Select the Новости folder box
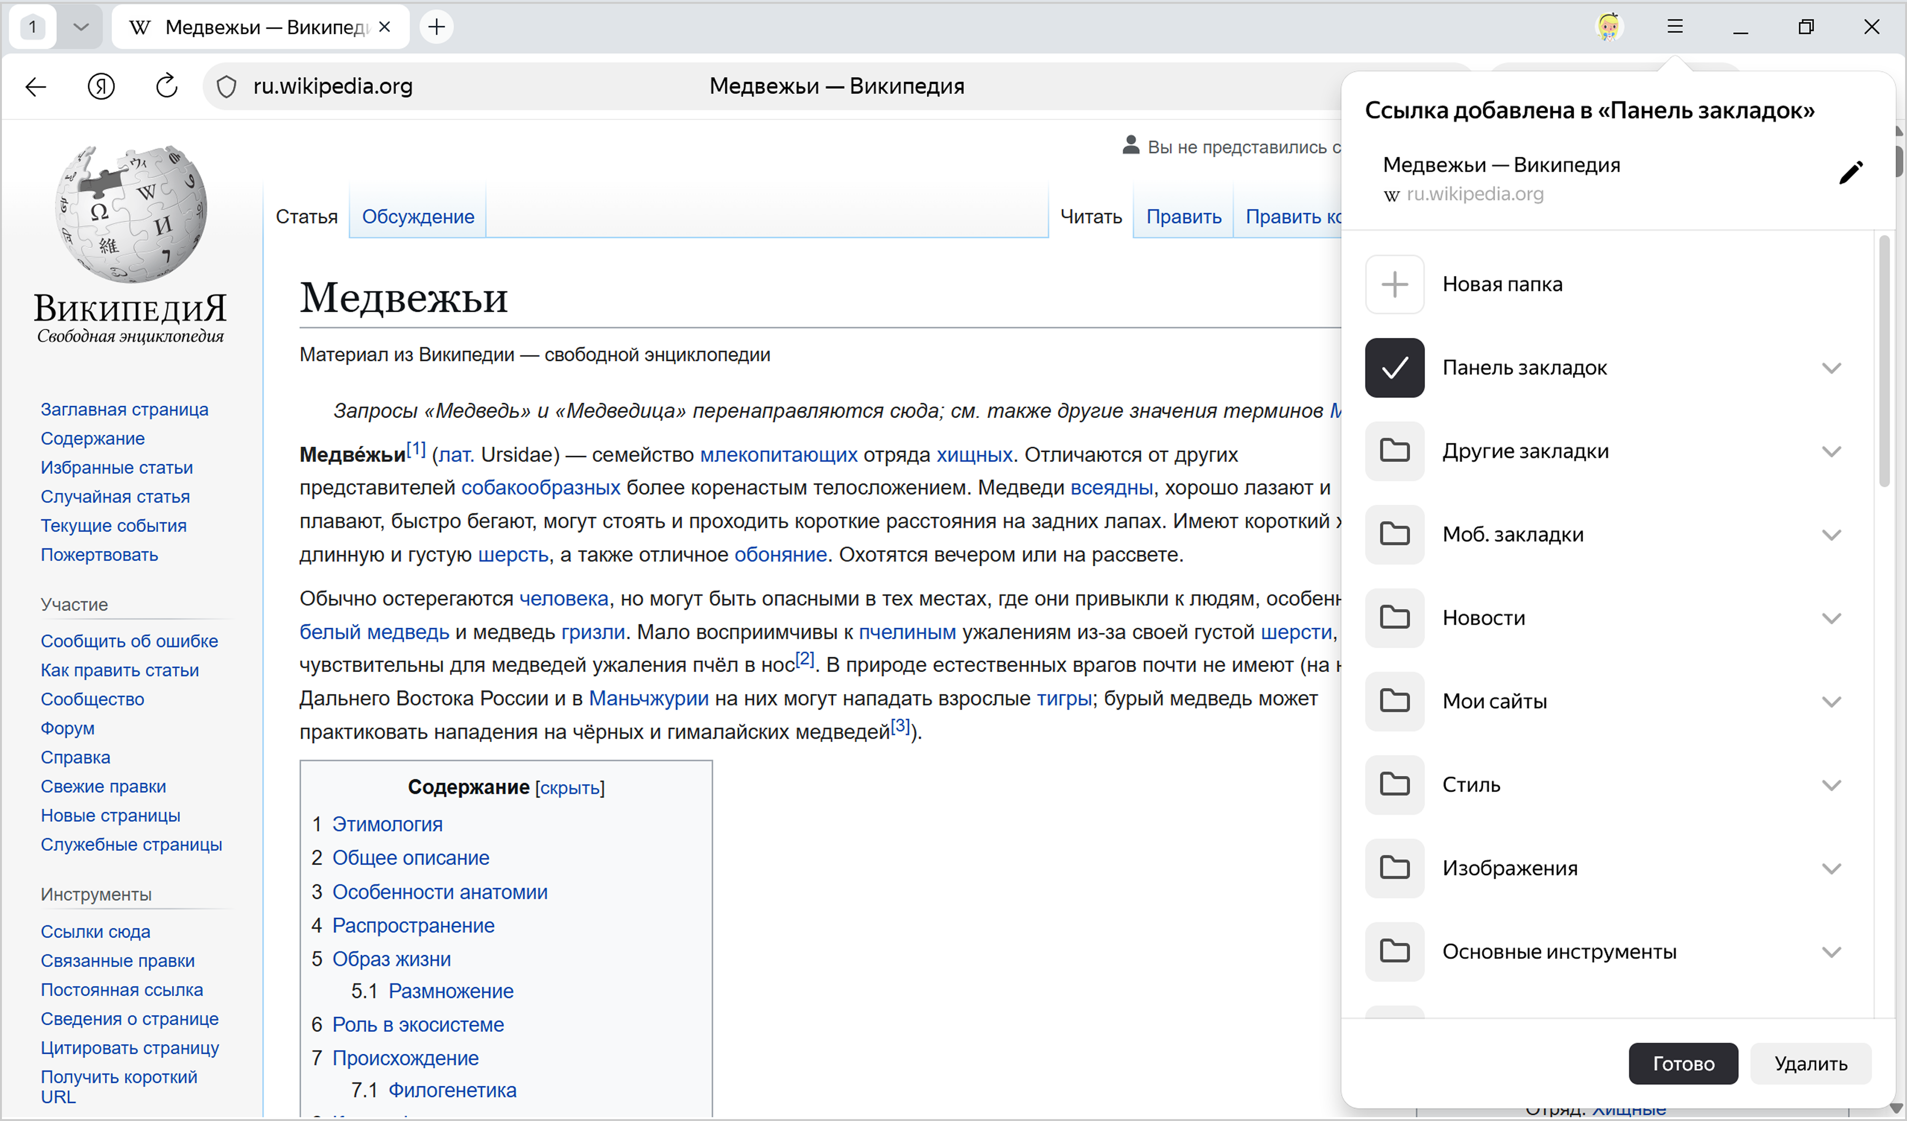1907x1121 pixels. click(x=1394, y=617)
